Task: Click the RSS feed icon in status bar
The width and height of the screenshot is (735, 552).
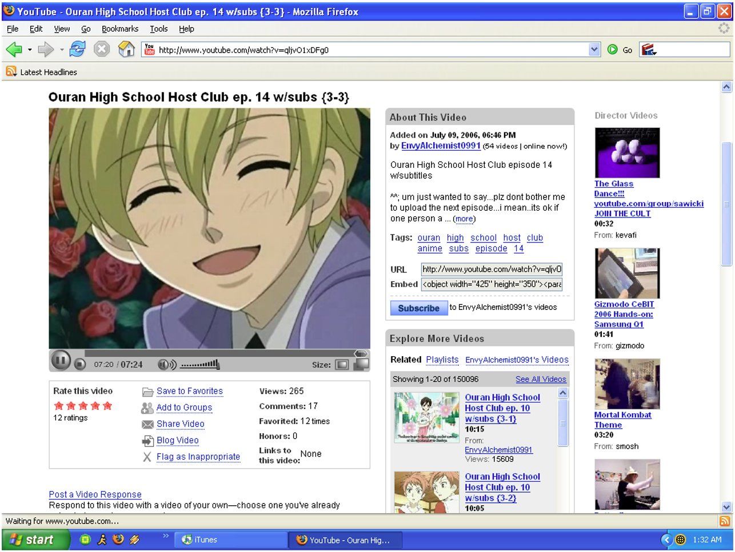Action: [724, 521]
